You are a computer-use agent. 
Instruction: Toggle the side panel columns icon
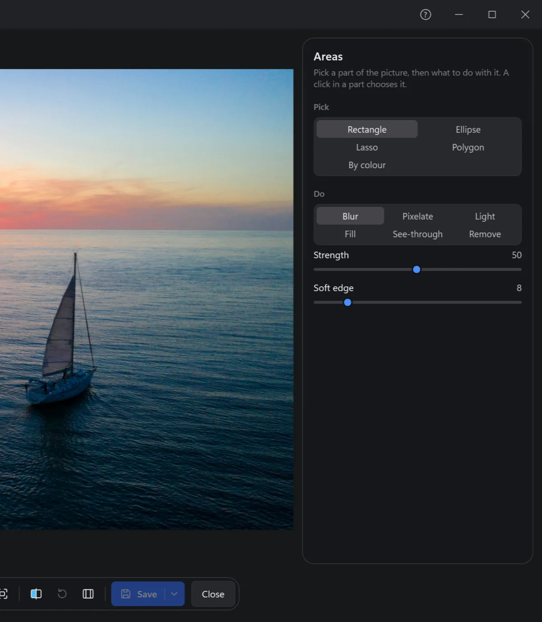88,594
